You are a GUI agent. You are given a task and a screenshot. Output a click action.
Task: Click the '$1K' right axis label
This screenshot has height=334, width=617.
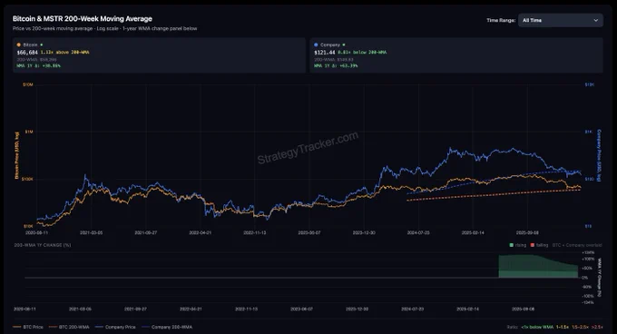coord(588,132)
